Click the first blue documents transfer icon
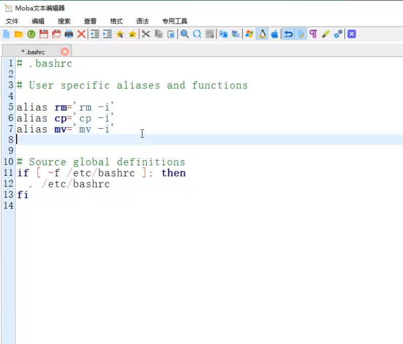 [x=223, y=34]
